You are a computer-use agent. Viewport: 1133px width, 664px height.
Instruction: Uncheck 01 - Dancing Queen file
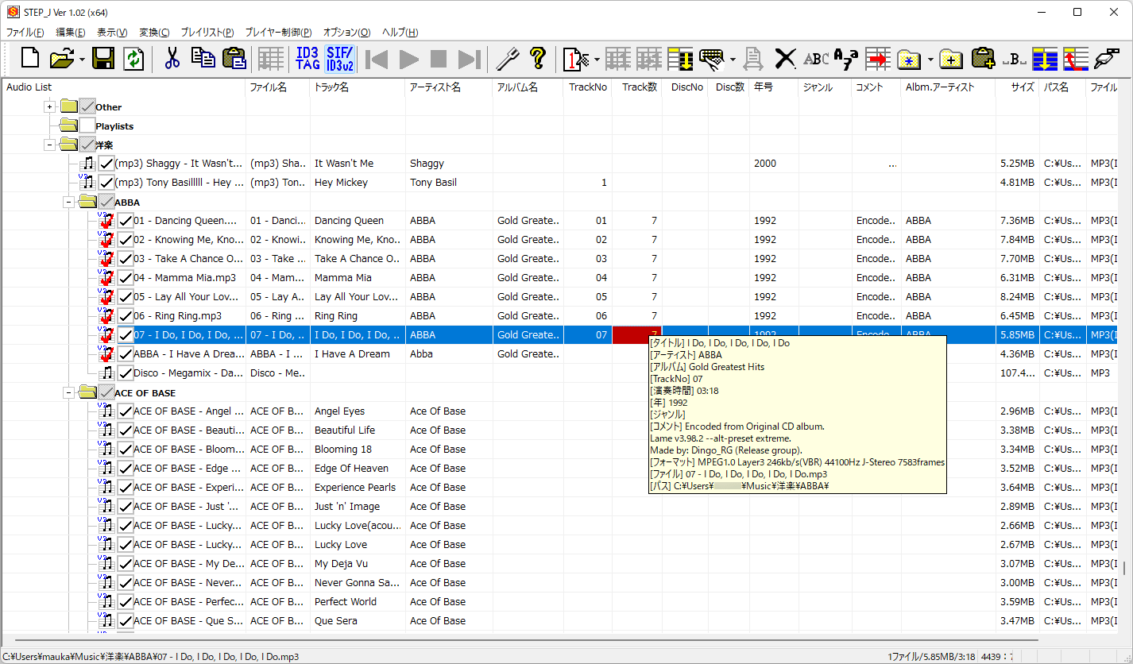[x=126, y=221]
